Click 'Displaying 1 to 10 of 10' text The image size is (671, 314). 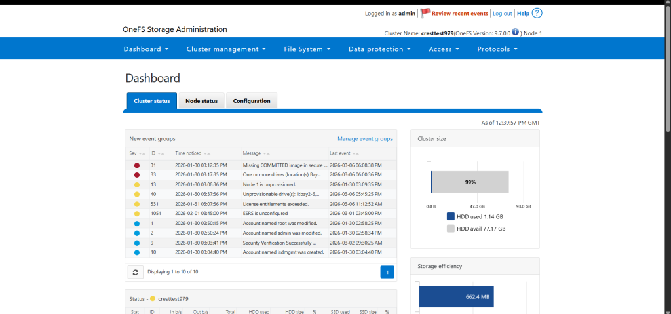click(173, 271)
